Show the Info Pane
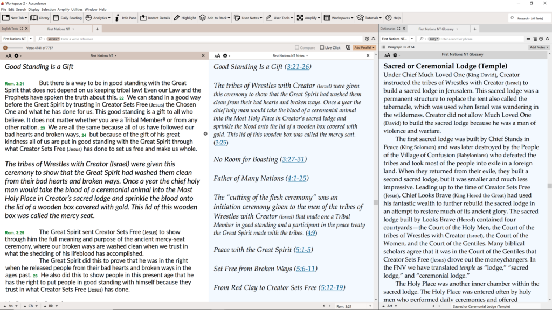This screenshot has width=552, height=310. click(x=126, y=18)
